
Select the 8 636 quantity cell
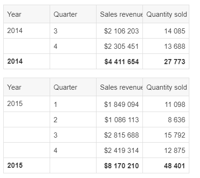pos(166,119)
